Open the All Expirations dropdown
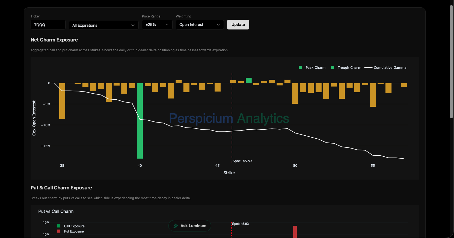The height and width of the screenshot is (238, 454). (x=103, y=25)
